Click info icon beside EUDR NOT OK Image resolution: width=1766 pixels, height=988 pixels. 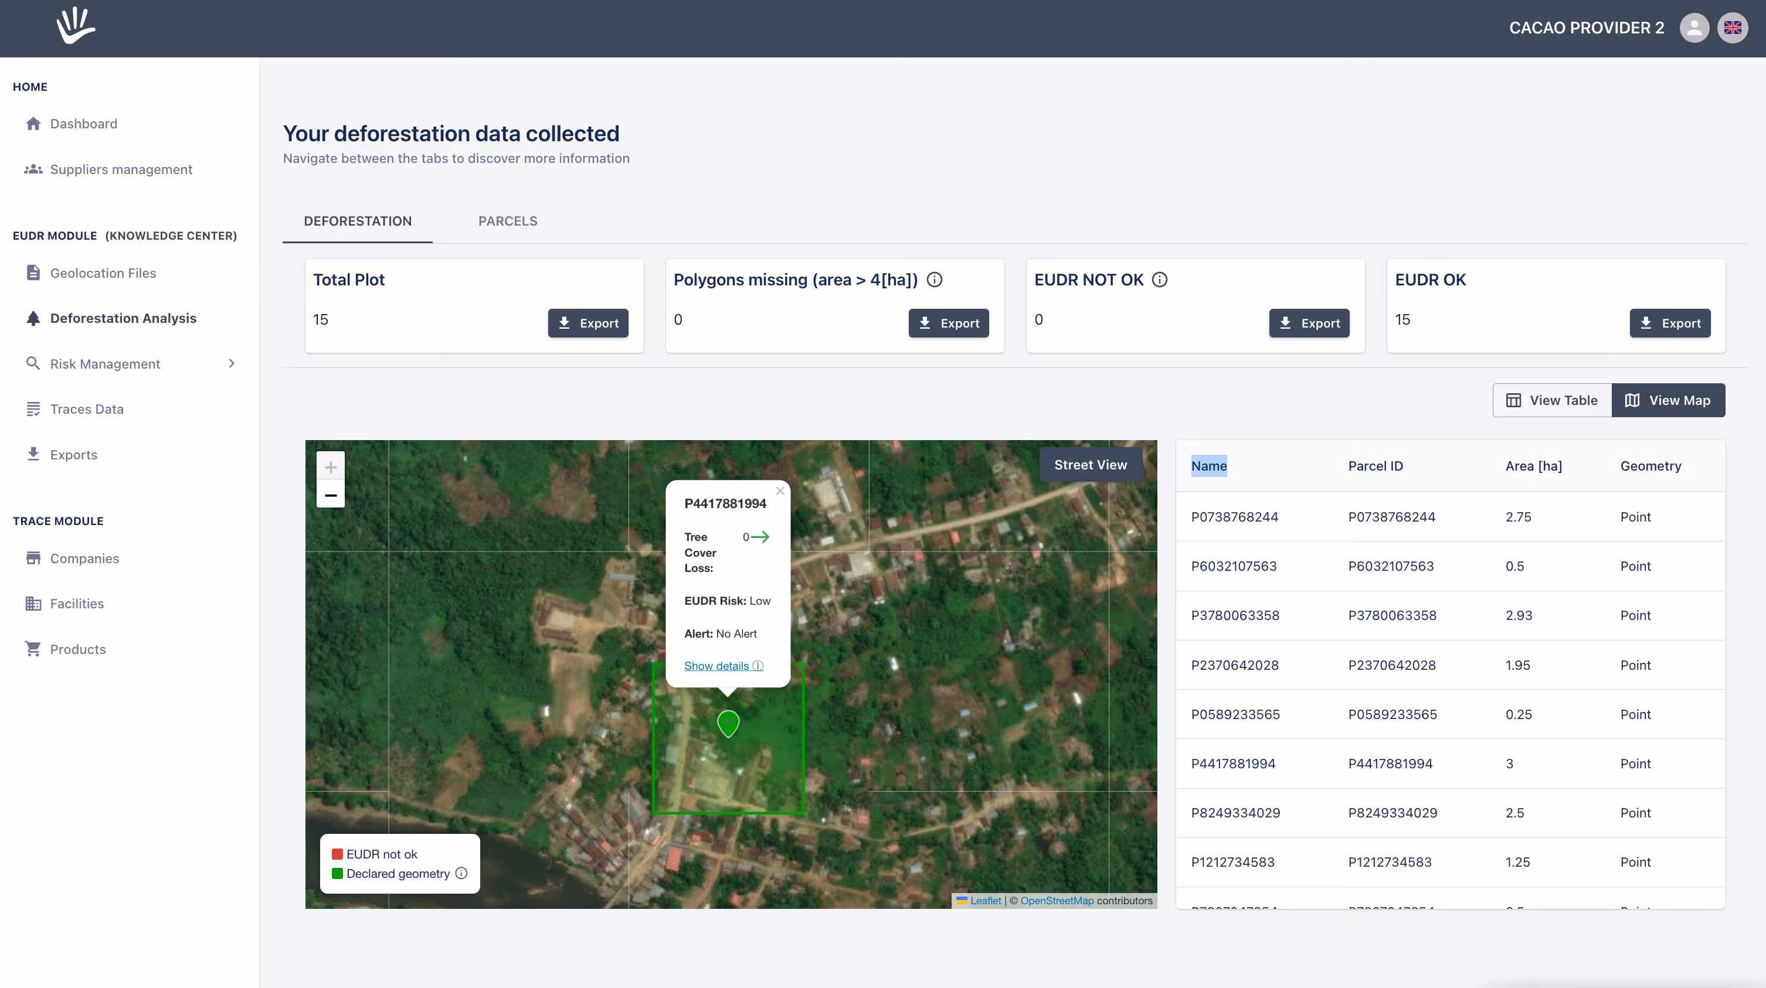pos(1159,280)
